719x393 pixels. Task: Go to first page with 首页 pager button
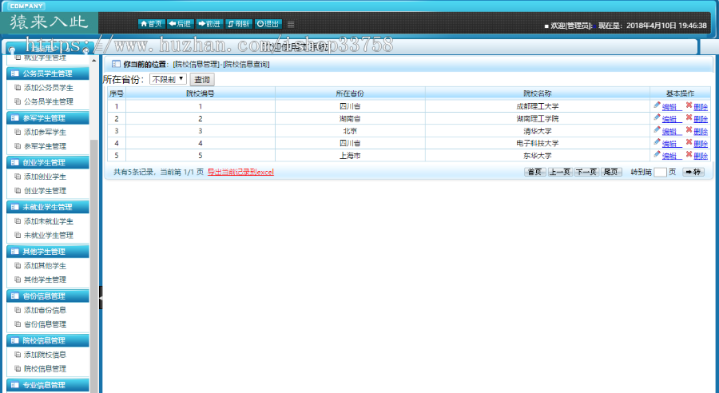pos(534,172)
